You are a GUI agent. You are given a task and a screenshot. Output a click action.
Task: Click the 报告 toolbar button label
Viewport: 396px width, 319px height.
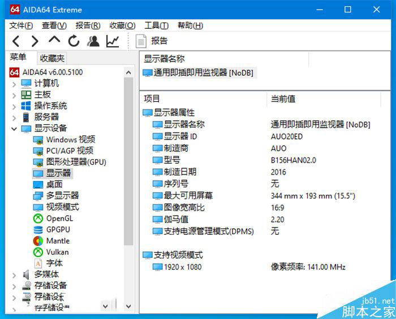(x=159, y=41)
